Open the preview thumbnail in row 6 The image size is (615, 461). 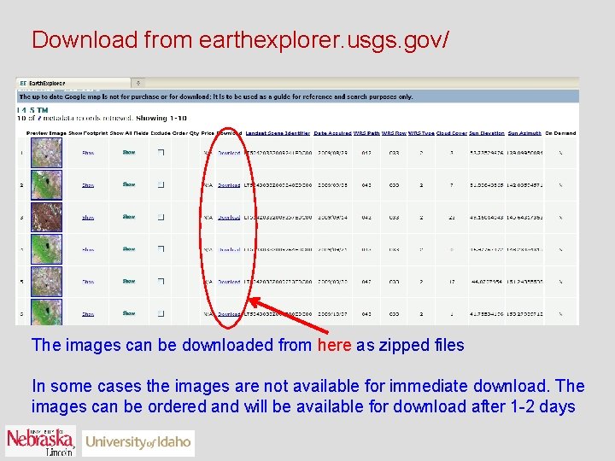pos(46,312)
